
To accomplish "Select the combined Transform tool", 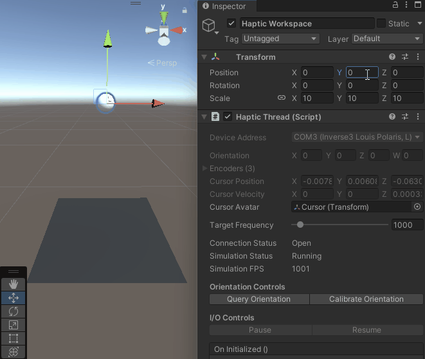I will (x=14, y=352).
